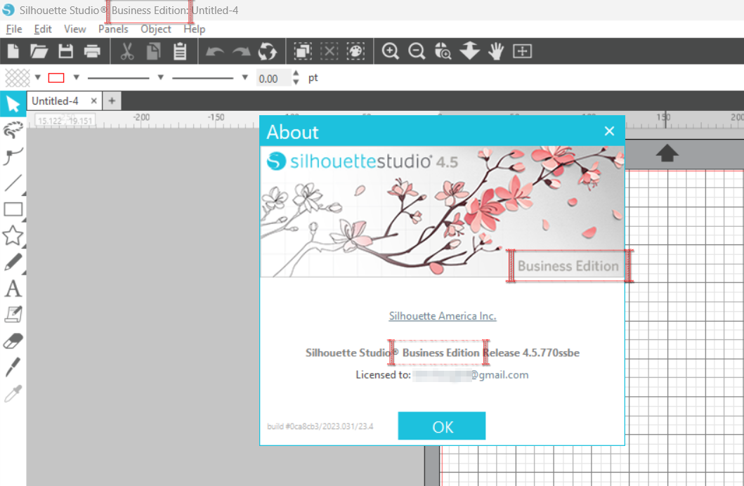Click the fill pattern swatch

(17, 78)
